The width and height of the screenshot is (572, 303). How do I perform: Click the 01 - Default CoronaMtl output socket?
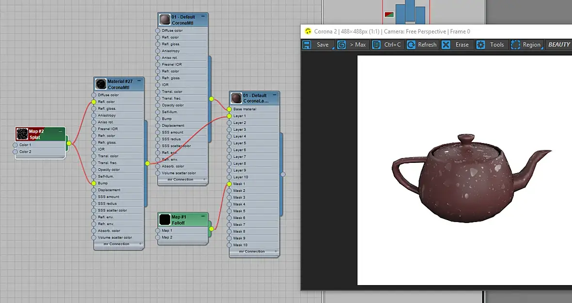point(211,99)
